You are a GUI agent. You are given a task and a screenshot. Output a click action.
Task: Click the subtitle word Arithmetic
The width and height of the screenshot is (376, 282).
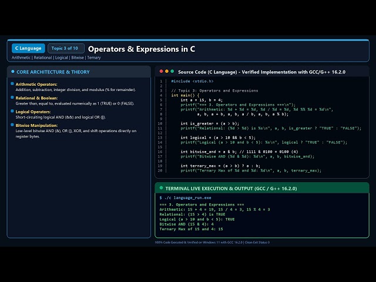click(x=21, y=58)
